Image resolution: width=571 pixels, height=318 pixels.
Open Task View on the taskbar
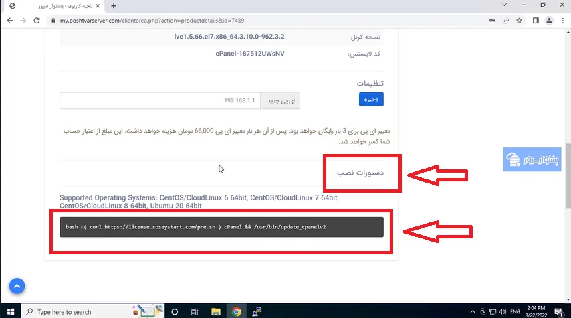pos(195,312)
